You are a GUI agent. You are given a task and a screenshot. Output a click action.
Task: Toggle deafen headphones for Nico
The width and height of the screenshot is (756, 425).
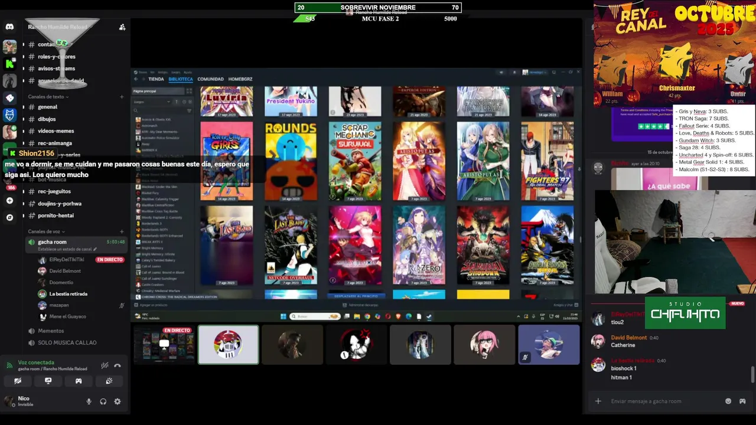pos(103,401)
